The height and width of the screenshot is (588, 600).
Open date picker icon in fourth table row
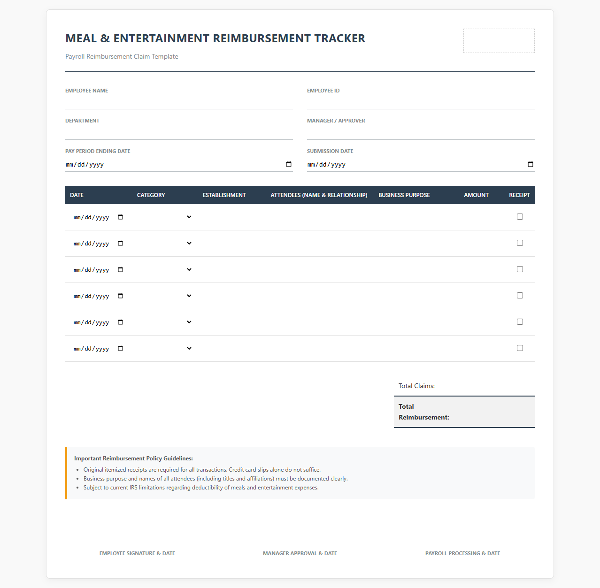coord(121,296)
